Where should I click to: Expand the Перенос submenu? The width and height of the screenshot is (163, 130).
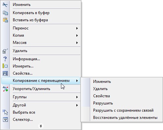coord(77,28)
